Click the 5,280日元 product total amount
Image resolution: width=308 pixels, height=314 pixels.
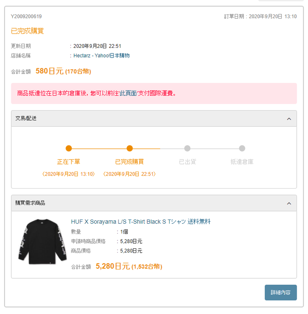113,266
